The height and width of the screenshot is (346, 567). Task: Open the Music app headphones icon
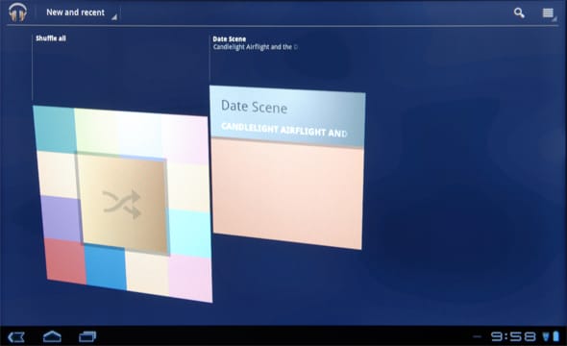pyautogui.click(x=17, y=12)
